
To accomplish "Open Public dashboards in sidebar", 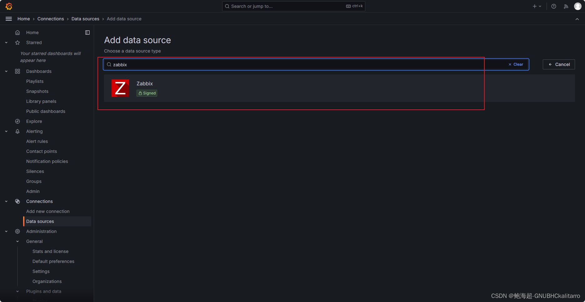I will click(x=46, y=111).
